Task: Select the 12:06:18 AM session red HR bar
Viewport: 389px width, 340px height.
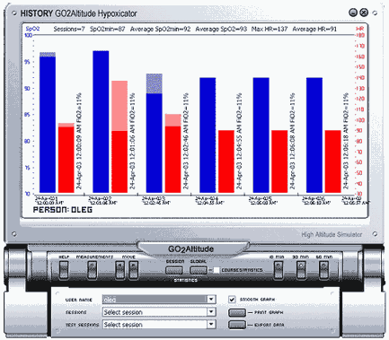Action: point(332,161)
